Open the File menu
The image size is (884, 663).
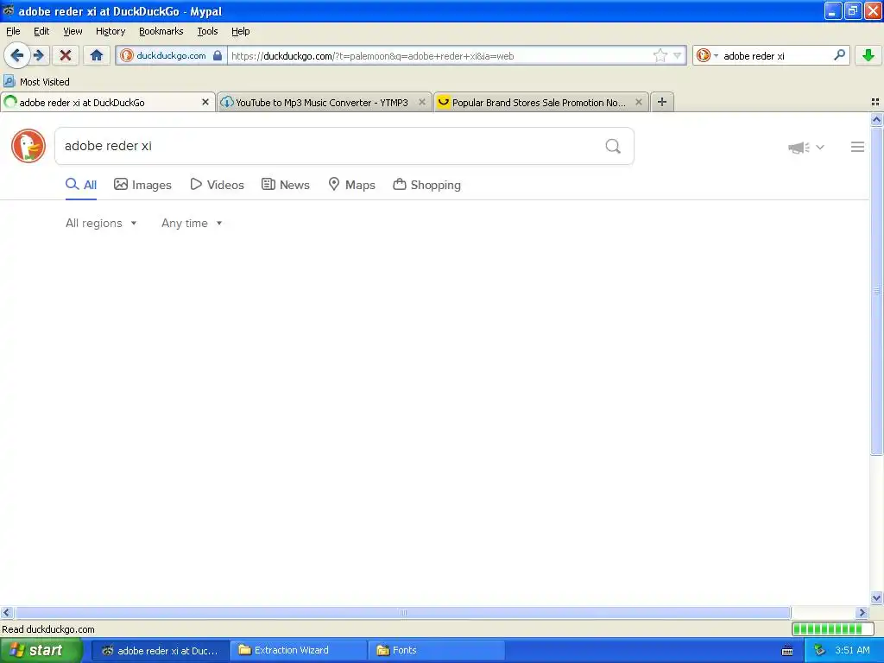13,31
